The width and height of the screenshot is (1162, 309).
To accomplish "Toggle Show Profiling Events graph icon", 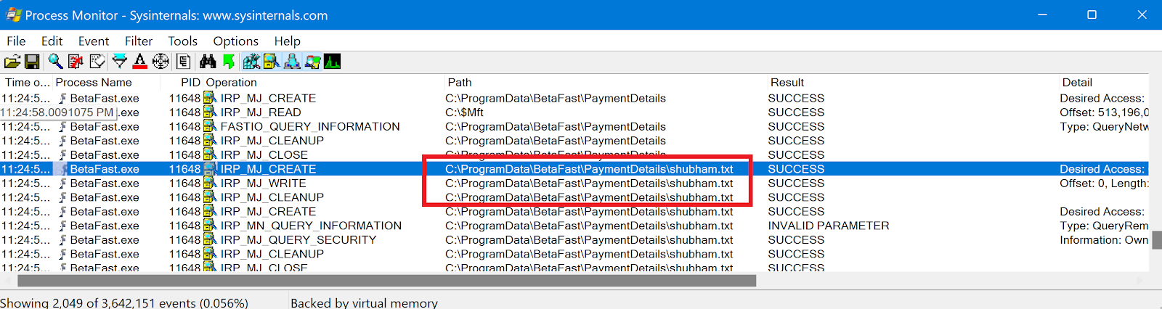I will (332, 62).
